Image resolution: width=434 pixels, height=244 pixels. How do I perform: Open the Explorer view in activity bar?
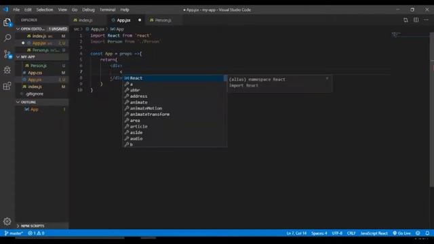click(x=7, y=22)
